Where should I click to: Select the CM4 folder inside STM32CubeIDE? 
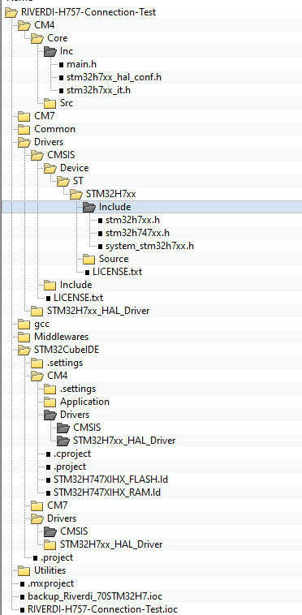pos(58,376)
